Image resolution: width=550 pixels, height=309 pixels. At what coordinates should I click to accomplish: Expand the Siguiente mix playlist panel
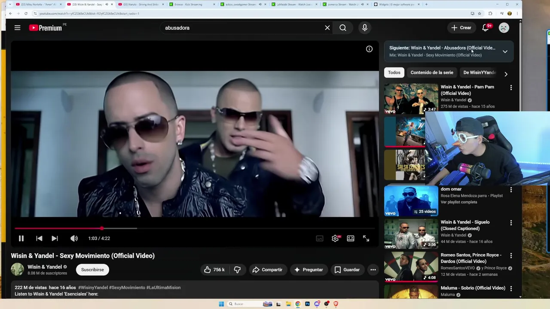pyautogui.click(x=505, y=51)
